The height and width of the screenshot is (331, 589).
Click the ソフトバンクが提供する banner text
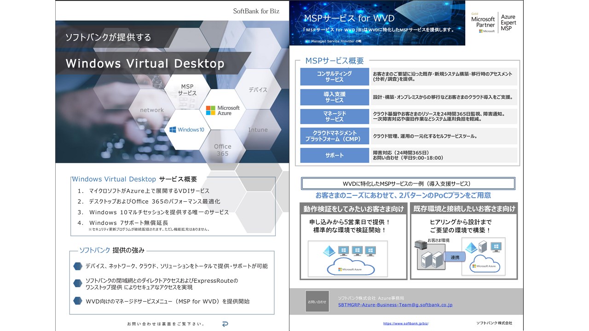tap(109, 37)
